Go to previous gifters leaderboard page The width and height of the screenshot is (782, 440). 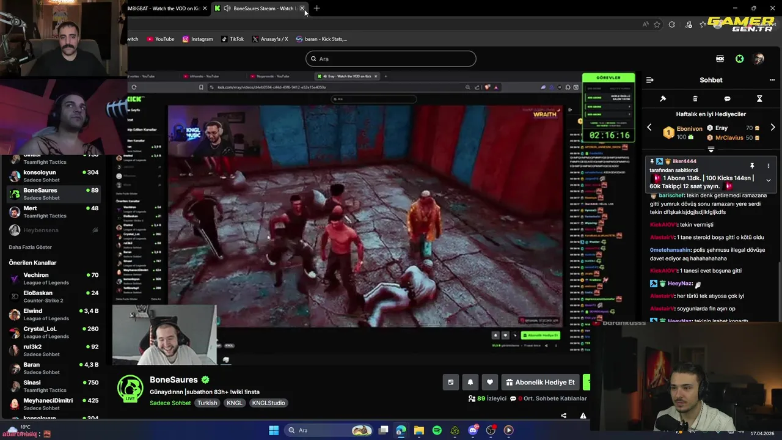click(x=649, y=128)
